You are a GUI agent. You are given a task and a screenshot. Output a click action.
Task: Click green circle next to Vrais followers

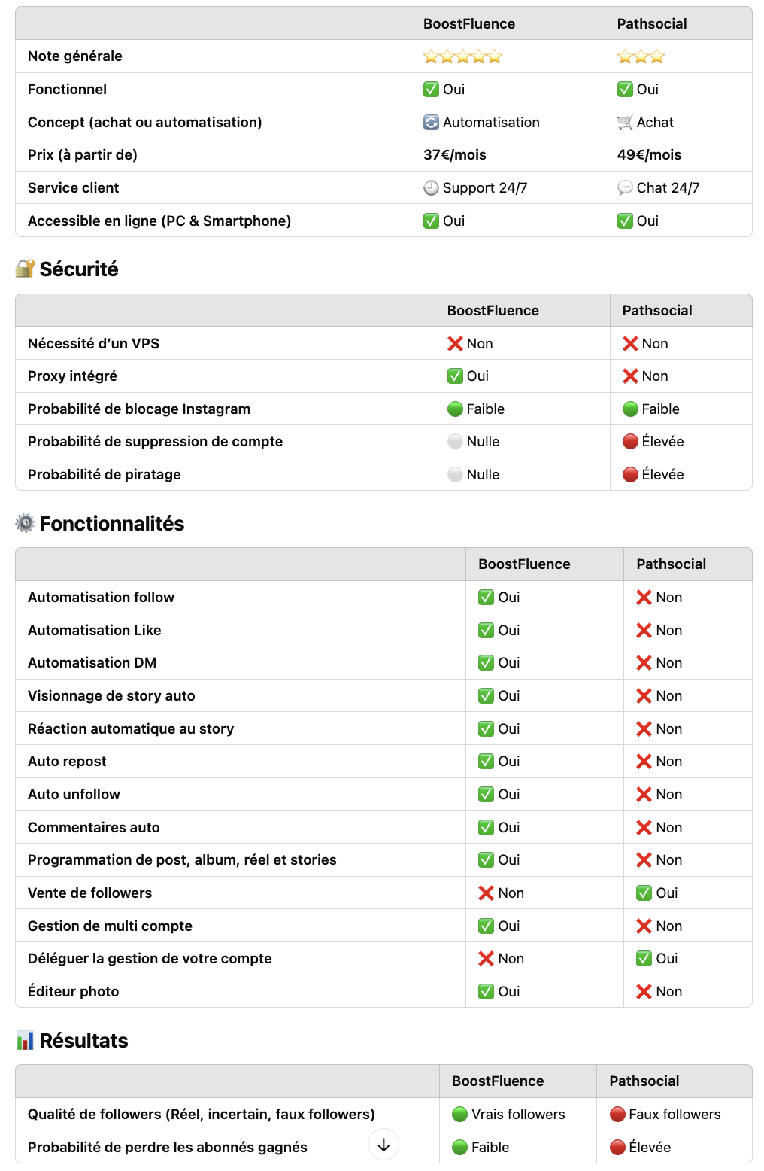[x=460, y=1114]
